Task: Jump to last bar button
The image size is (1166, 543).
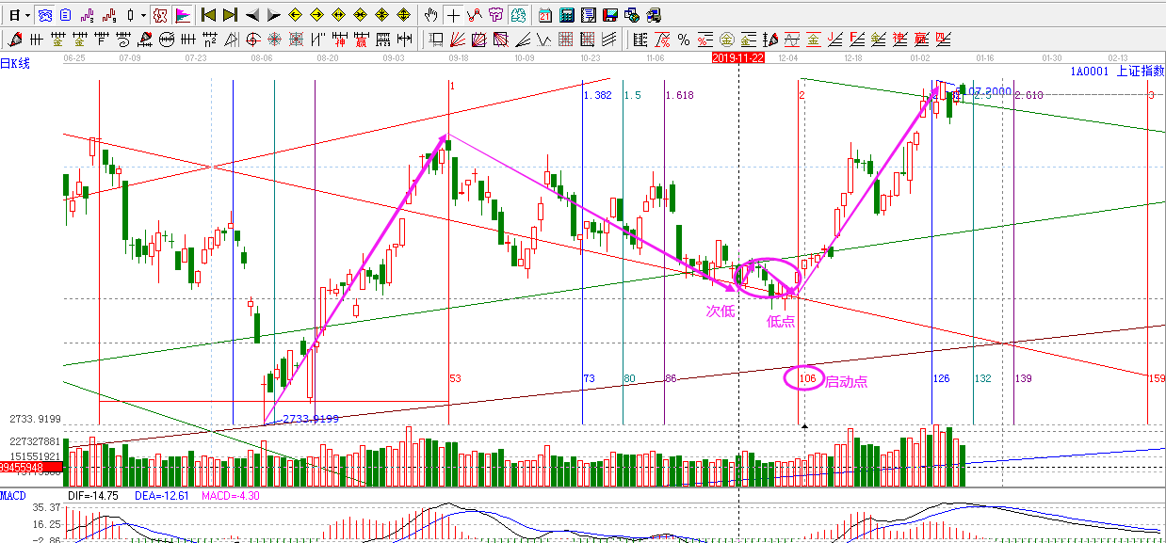Action: coord(231,15)
